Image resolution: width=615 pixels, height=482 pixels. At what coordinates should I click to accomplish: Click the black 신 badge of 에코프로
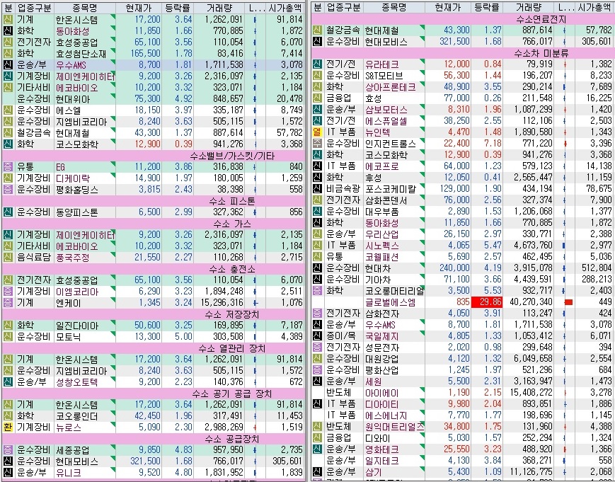point(317,166)
